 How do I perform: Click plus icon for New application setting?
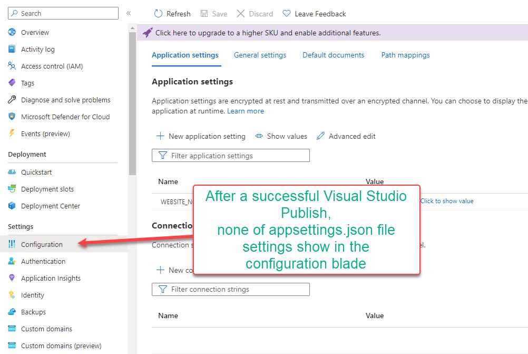coord(160,136)
